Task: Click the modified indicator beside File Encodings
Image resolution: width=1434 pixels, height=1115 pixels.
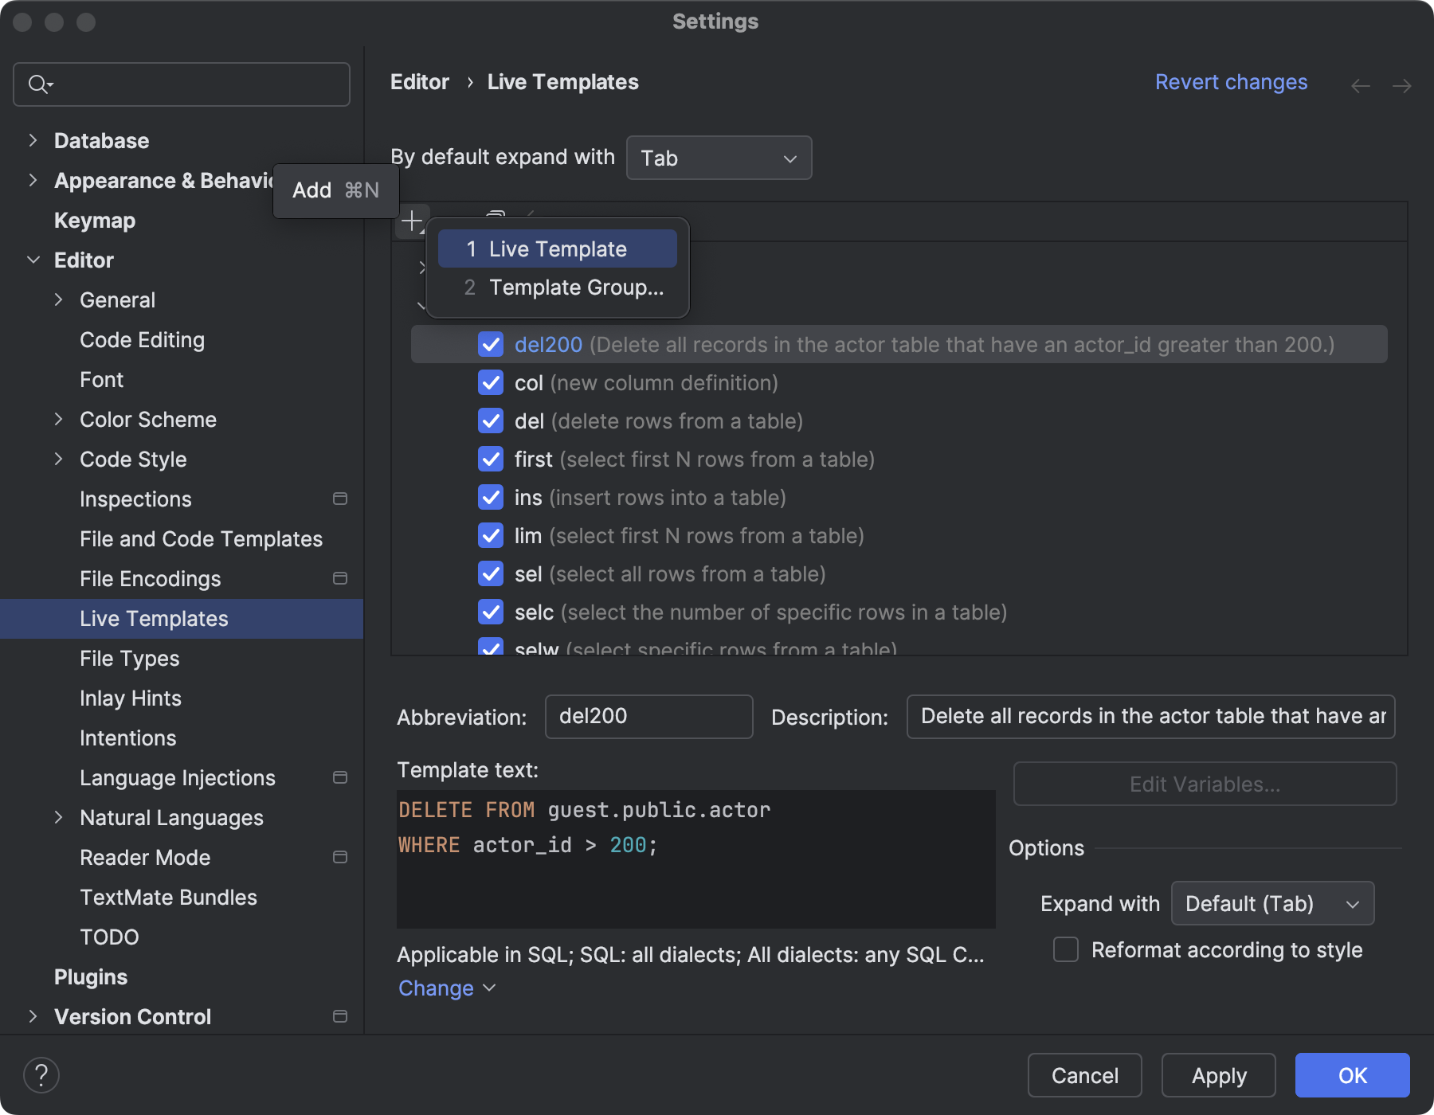Action: click(340, 578)
